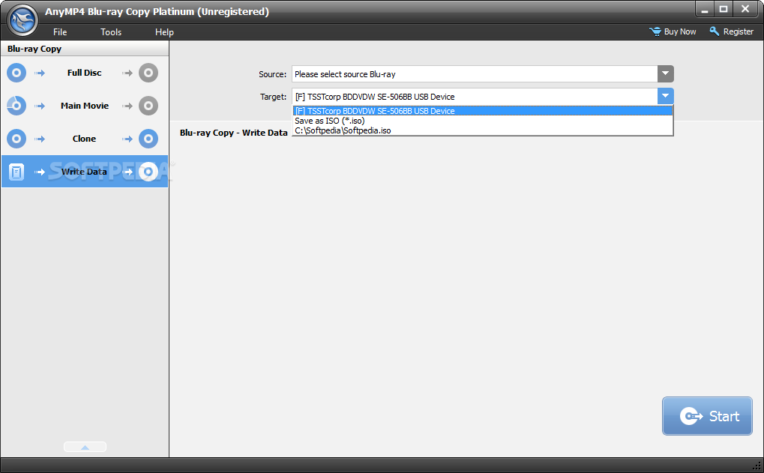Click the shopping cart icon beside Buy Now
The image size is (764, 473).
tap(655, 31)
